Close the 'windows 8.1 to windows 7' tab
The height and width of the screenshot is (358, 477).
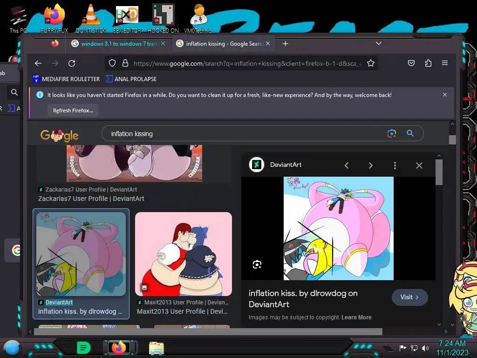tap(163, 43)
